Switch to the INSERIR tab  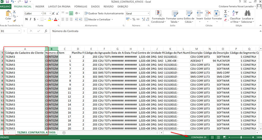[x=40, y=7]
